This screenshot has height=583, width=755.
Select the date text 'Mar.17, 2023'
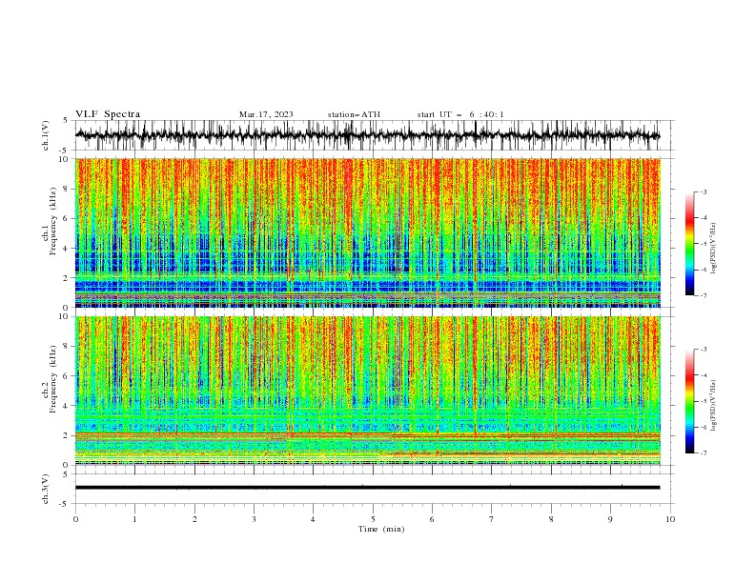pos(266,114)
